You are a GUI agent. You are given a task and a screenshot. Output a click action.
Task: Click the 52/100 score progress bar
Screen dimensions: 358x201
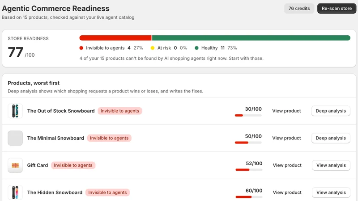click(x=249, y=170)
